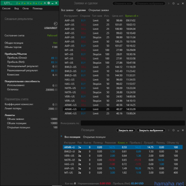
Task: Click Закрыть все button
Action: point(126,130)
